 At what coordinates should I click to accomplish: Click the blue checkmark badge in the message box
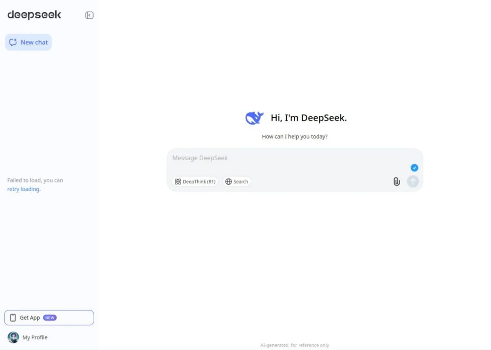[414, 168]
